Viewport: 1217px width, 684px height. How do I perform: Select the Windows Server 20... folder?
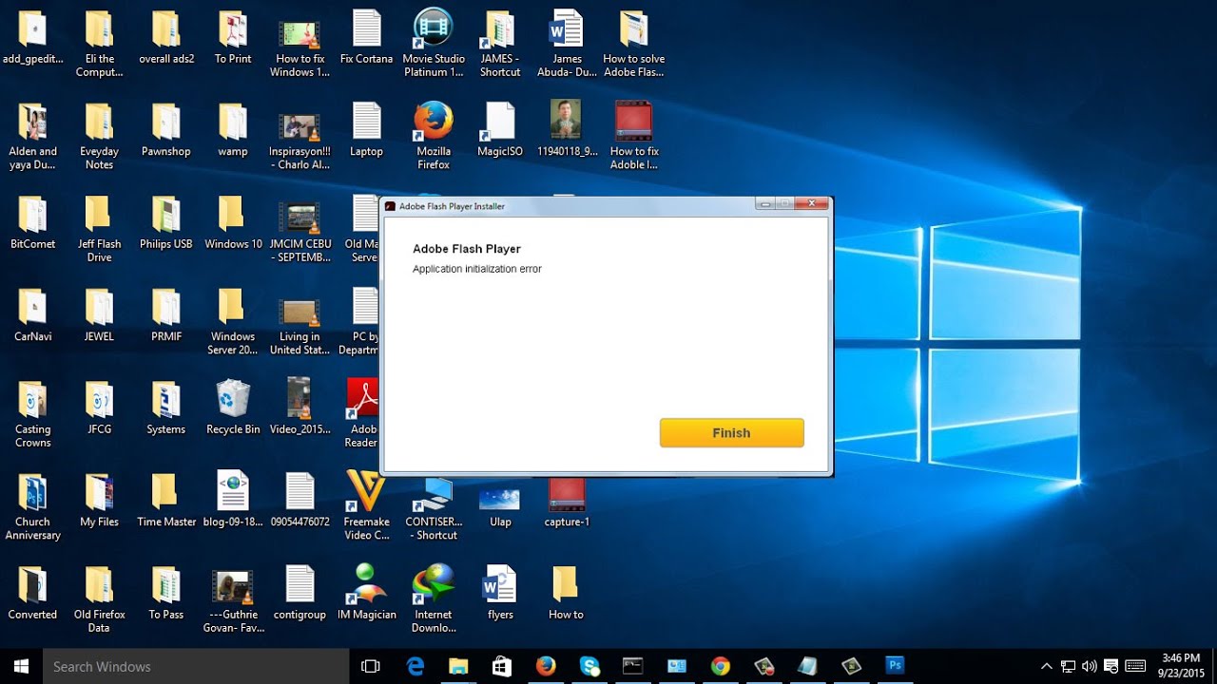(x=233, y=321)
